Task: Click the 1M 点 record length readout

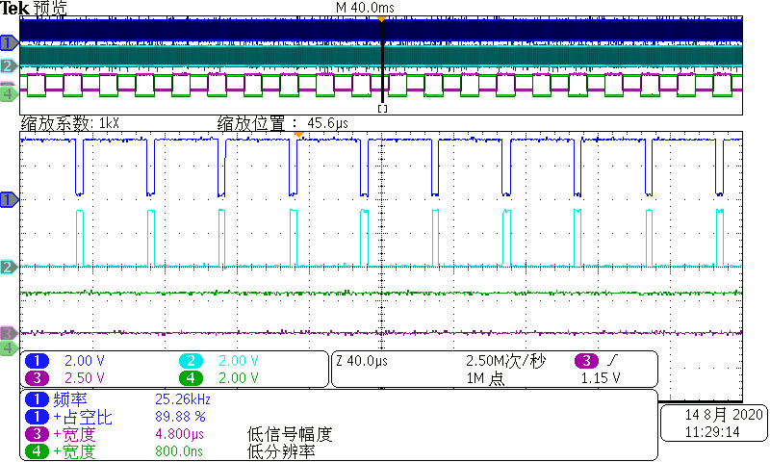Action: pyautogui.click(x=485, y=378)
